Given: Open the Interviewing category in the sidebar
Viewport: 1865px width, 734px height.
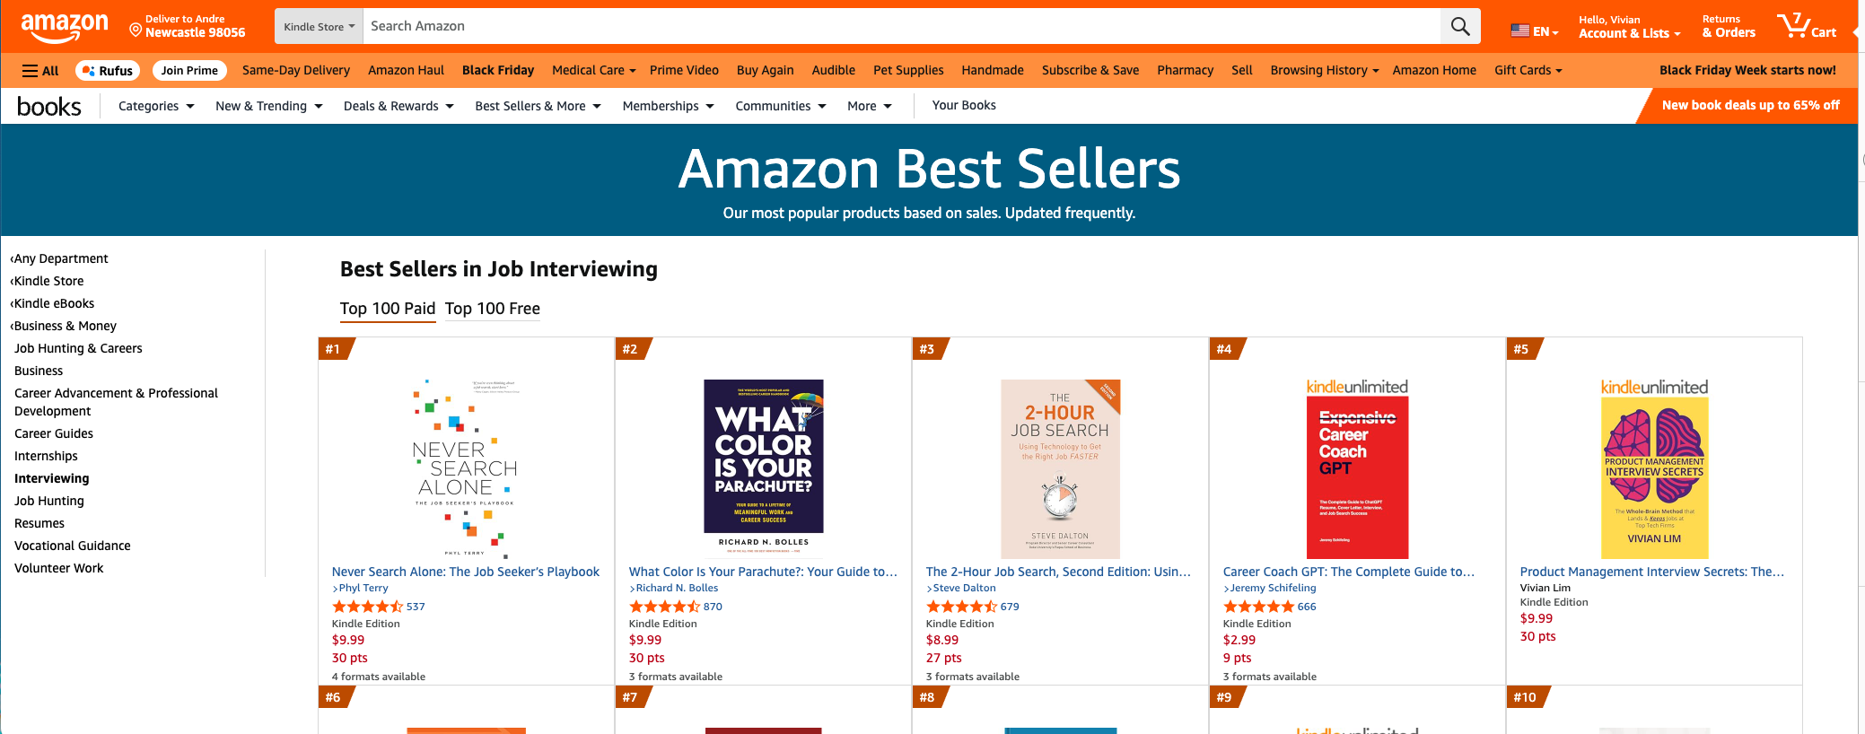Looking at the screenshot, I should click(51, 478).
